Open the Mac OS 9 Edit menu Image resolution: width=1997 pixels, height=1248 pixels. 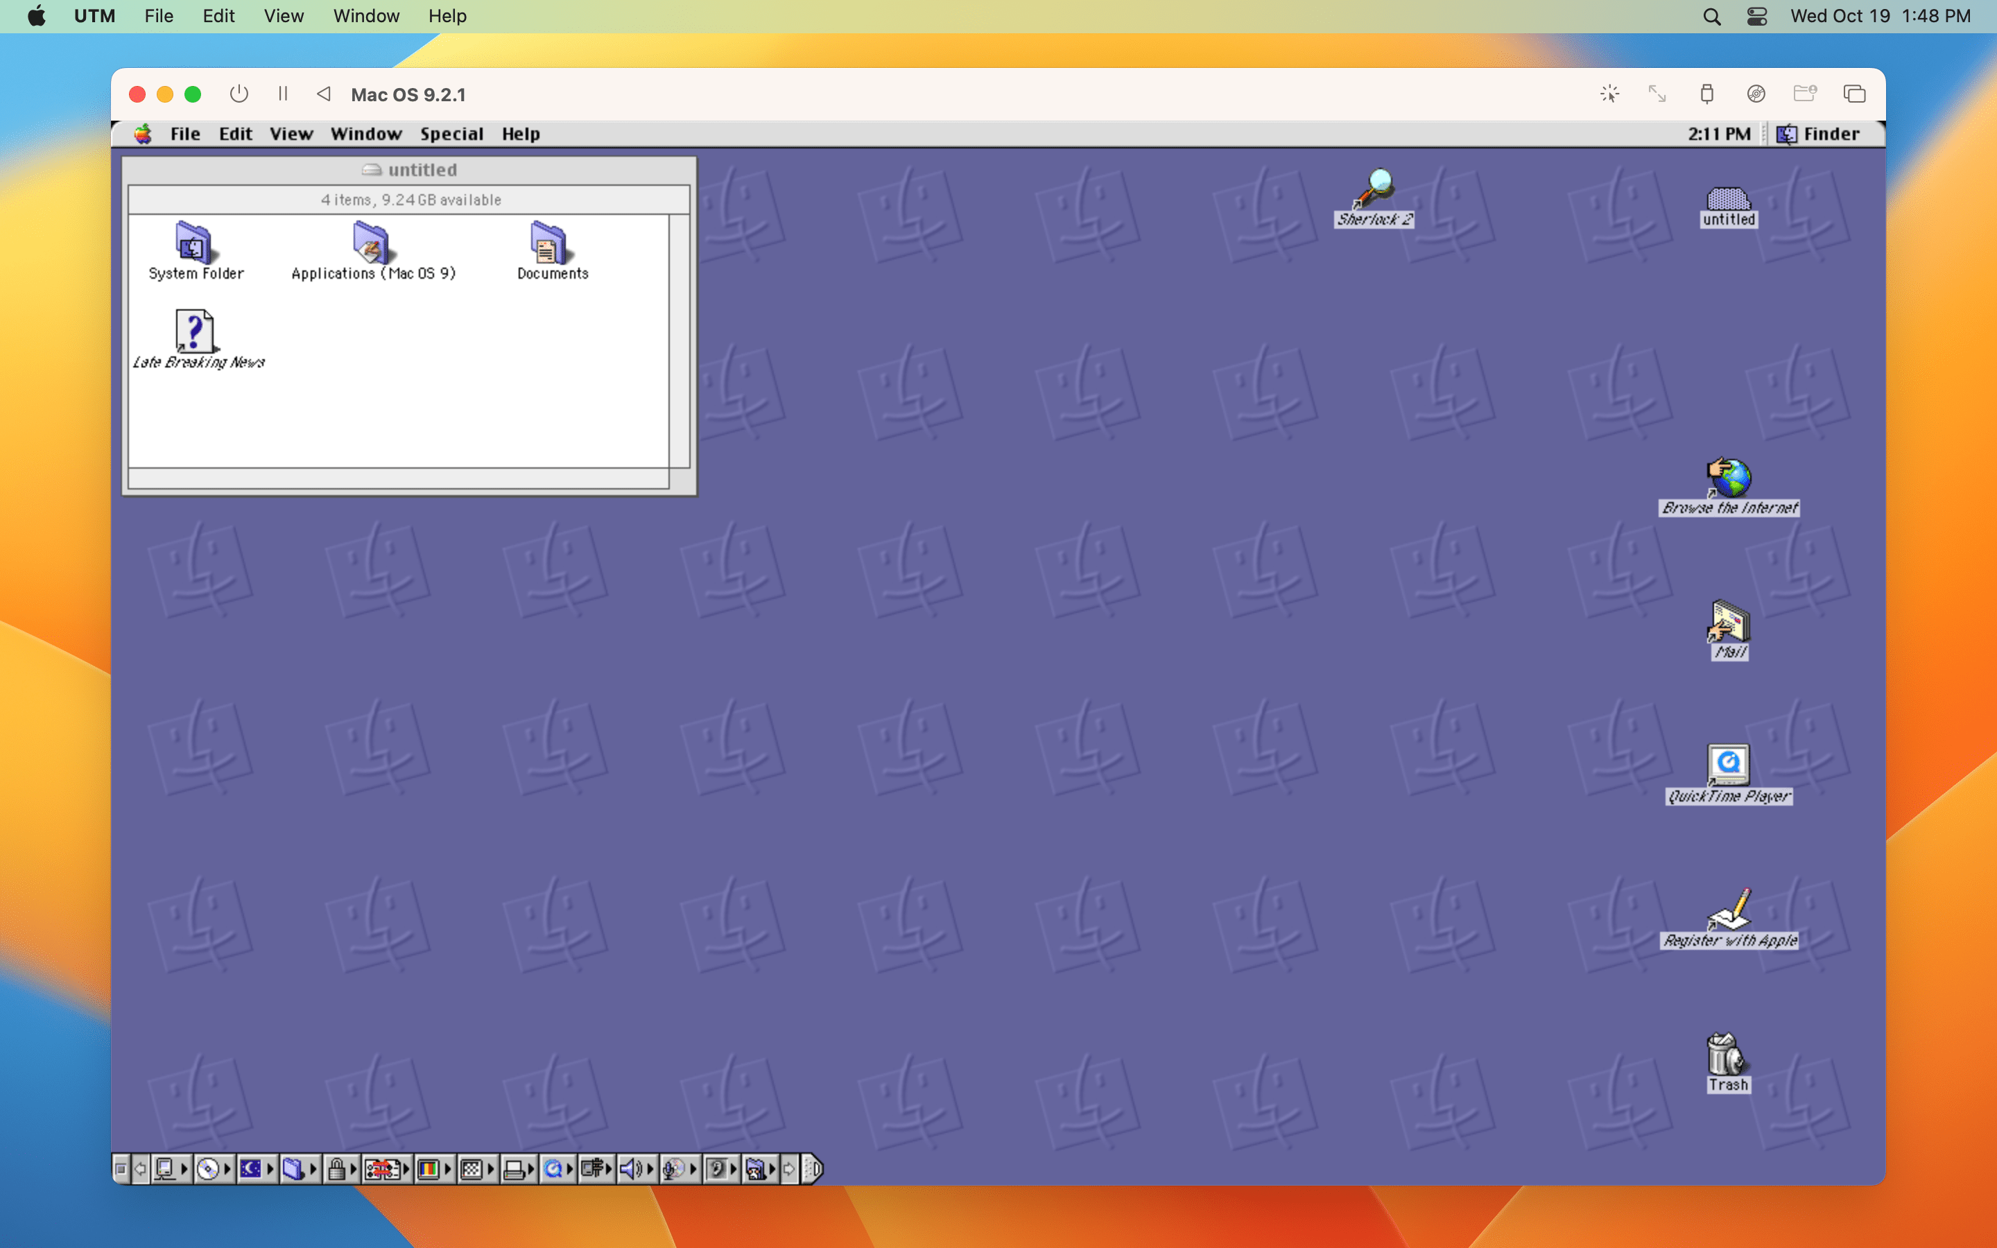[x=236, y=134]
